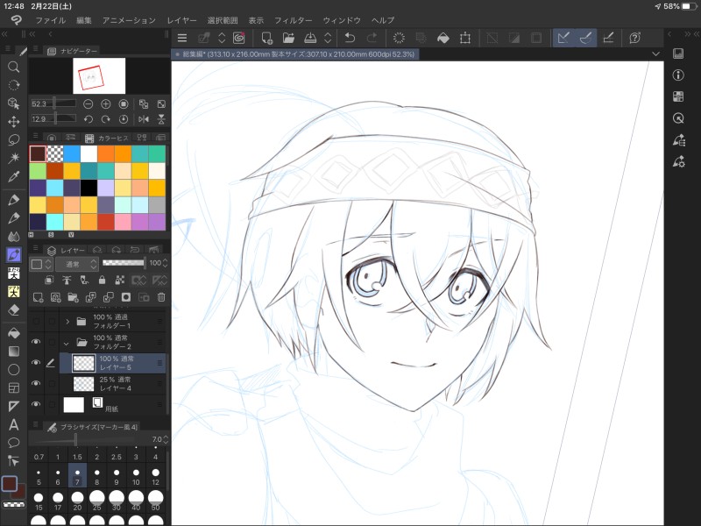
Task: Select the Eraser tool in the toolbar
Action: (x=14, y=310)
